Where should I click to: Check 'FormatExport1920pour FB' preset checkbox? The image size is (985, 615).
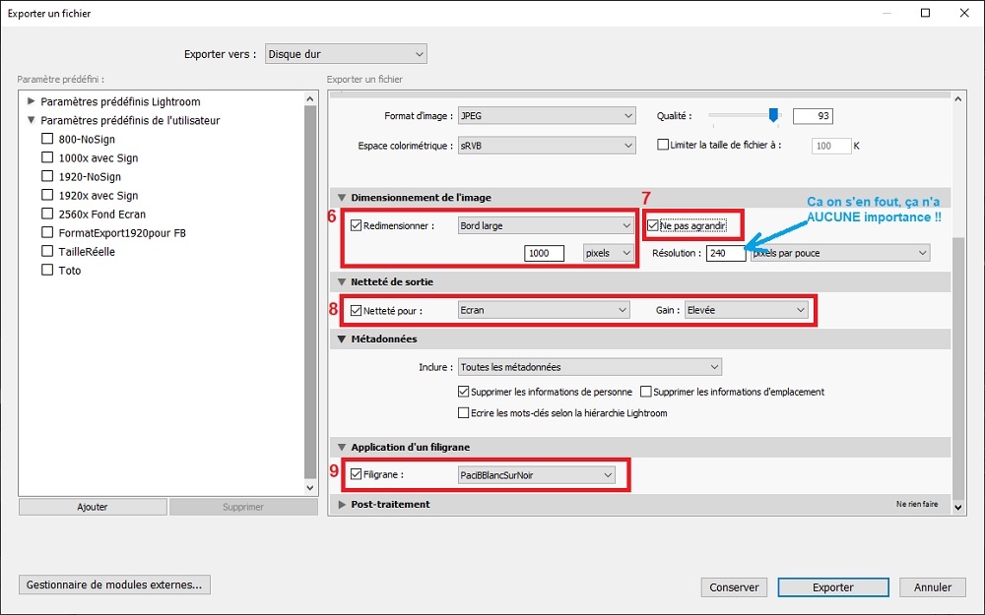[47, 233]
